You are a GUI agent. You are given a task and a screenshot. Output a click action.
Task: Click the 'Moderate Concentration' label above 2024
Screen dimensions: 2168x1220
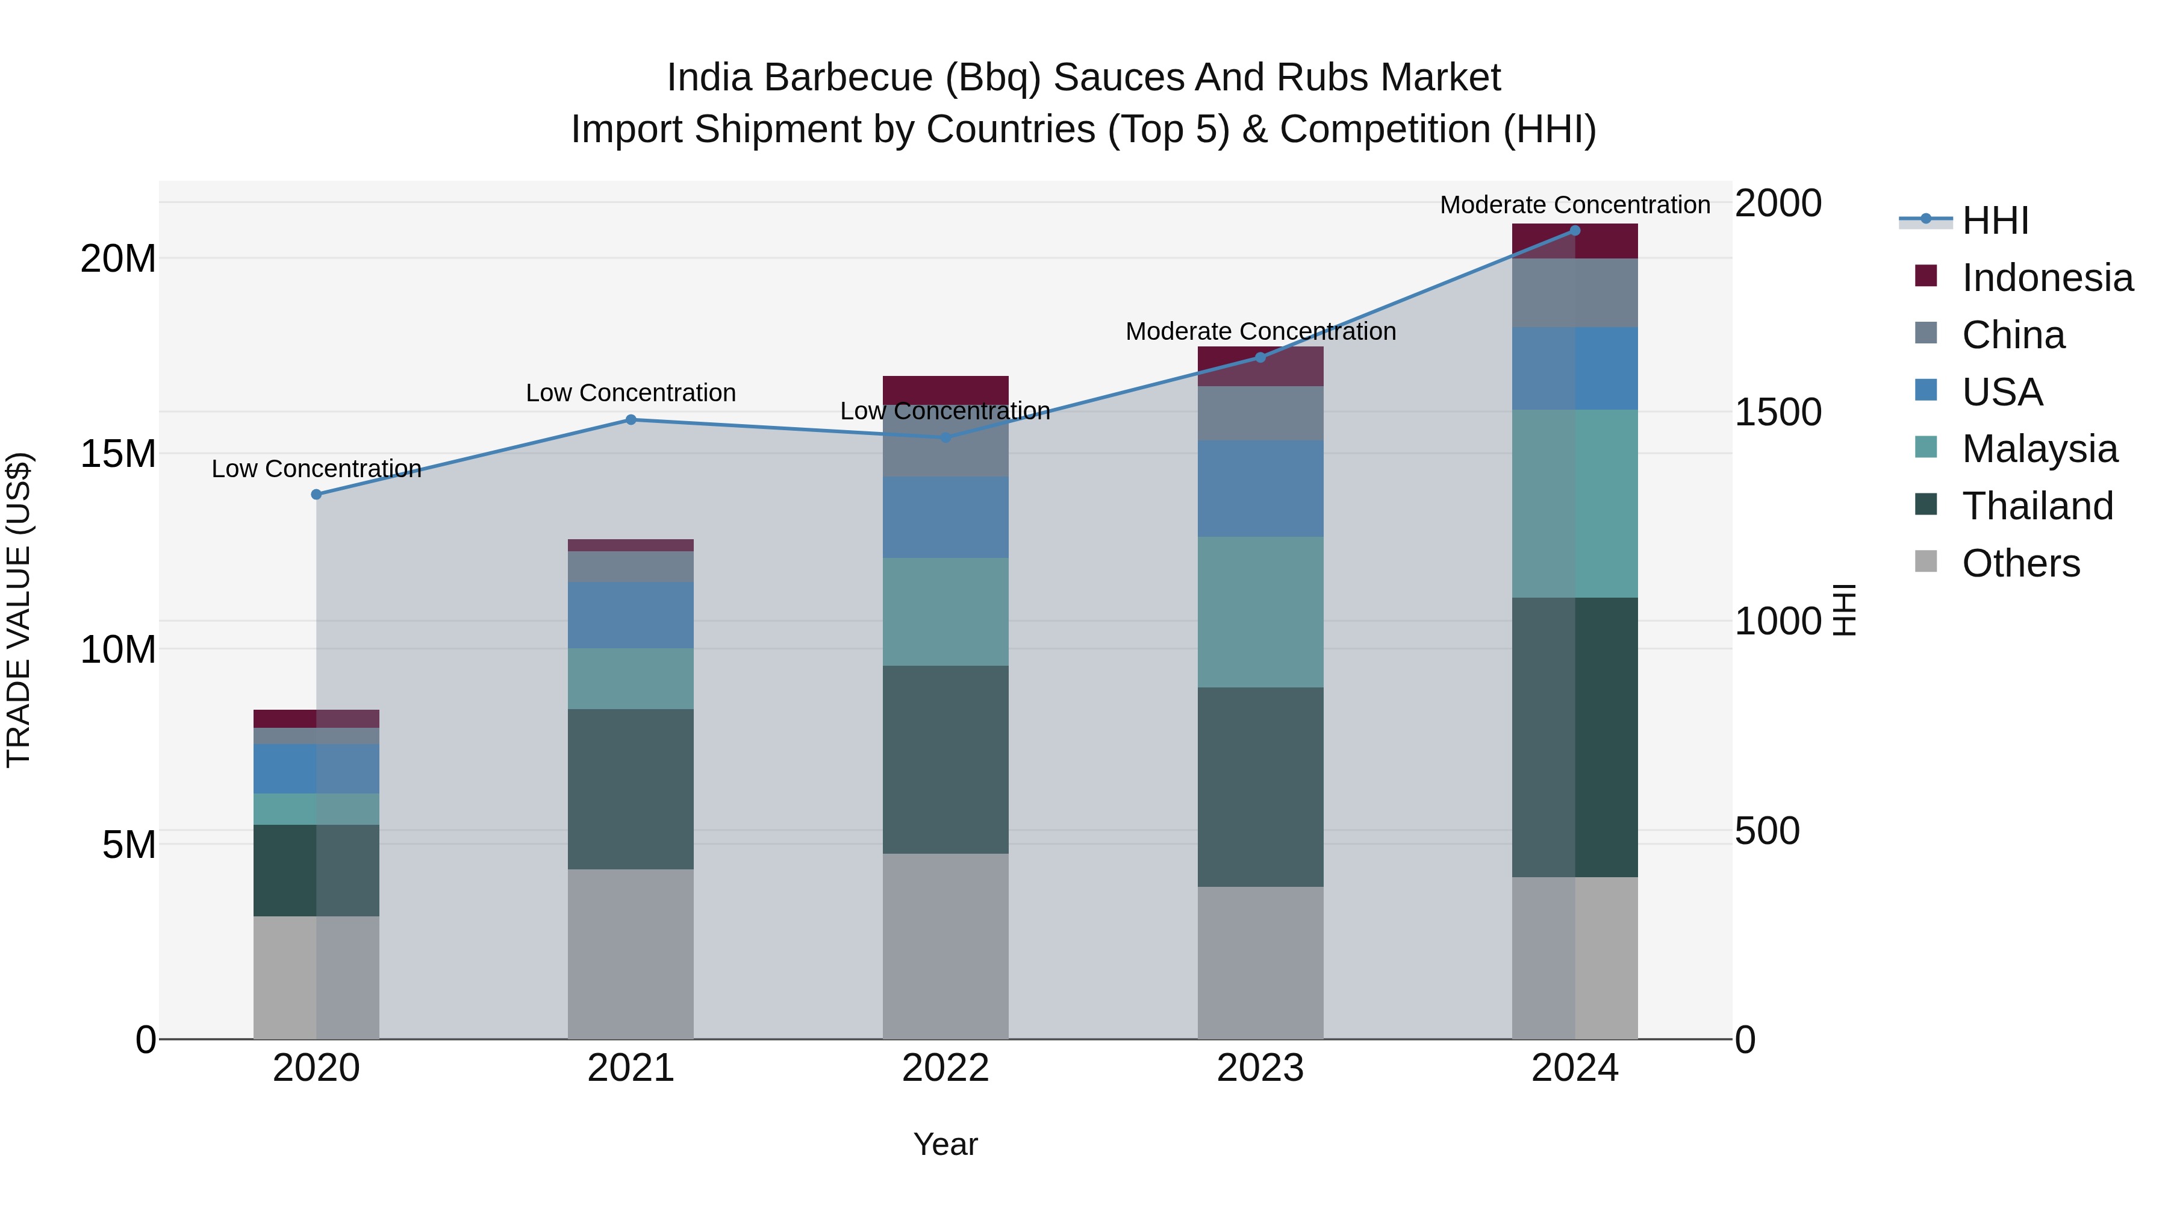tap(1575, 205)
